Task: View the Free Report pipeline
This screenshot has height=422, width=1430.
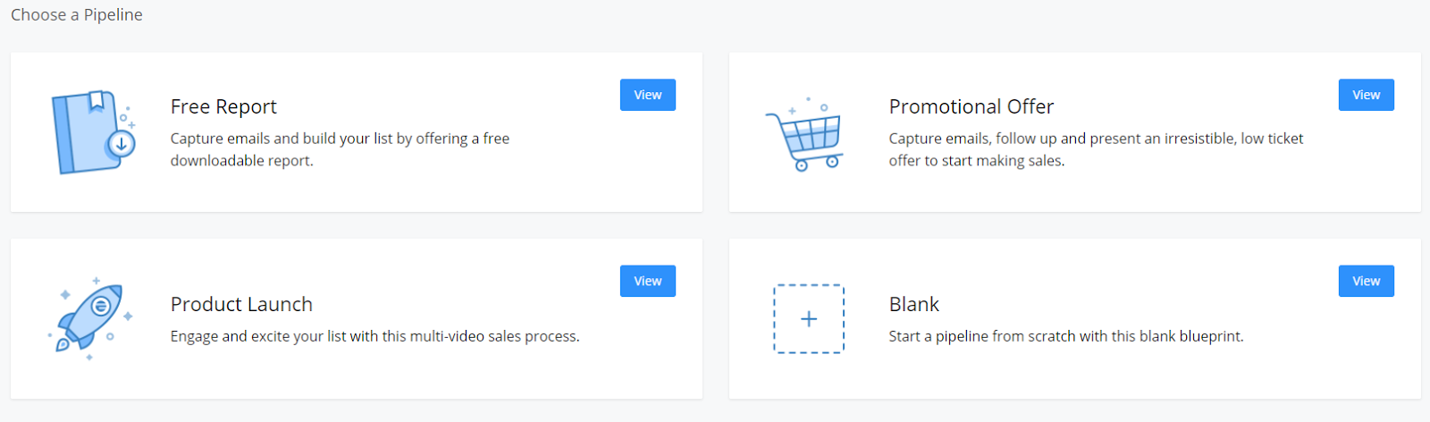Action: pyautogui.click(x=647, y=95)
